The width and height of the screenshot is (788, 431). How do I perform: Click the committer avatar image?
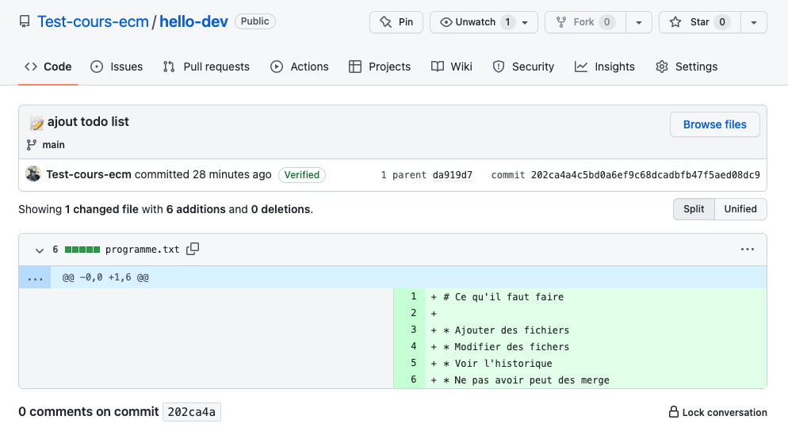[x=33, y=174]
